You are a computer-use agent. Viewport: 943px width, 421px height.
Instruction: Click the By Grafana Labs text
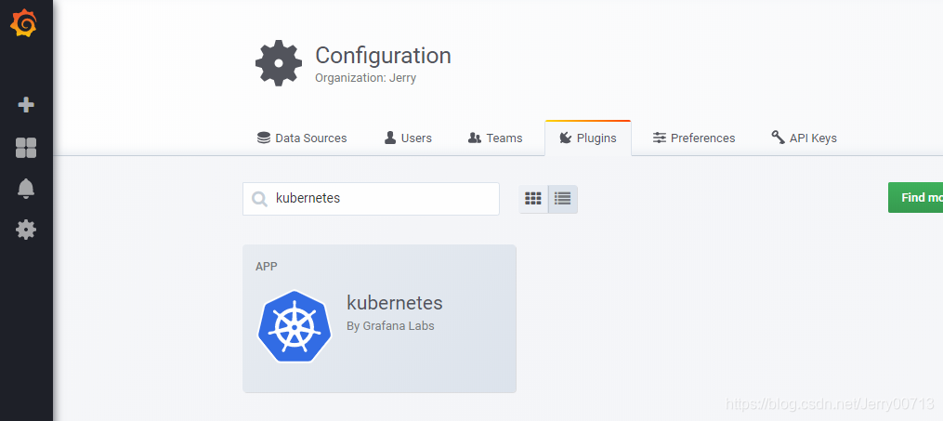(x=390, y=326)
